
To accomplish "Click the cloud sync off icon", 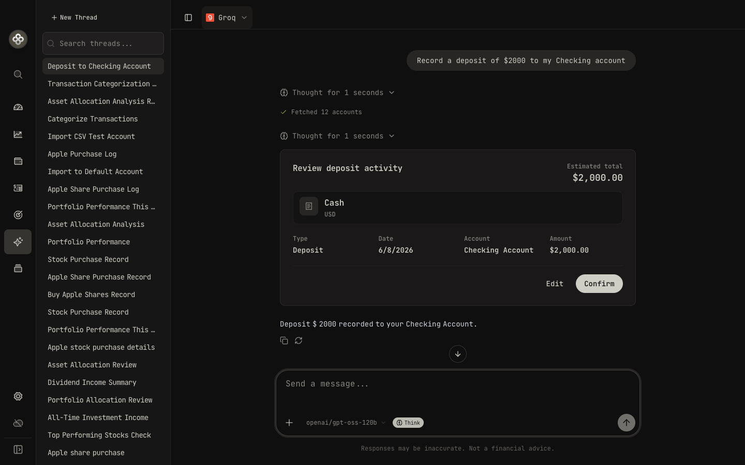I will pyautogui.click(x=18, y=423).
